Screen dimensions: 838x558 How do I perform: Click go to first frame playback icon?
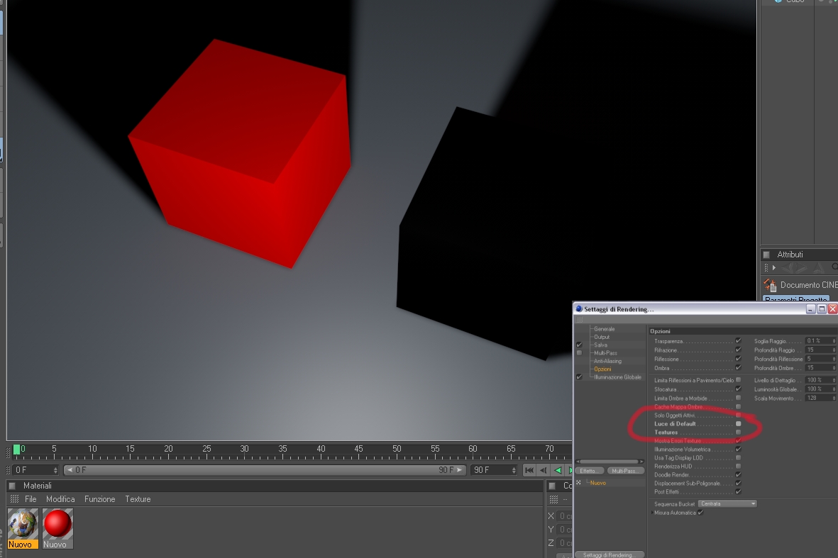(529, 470)
